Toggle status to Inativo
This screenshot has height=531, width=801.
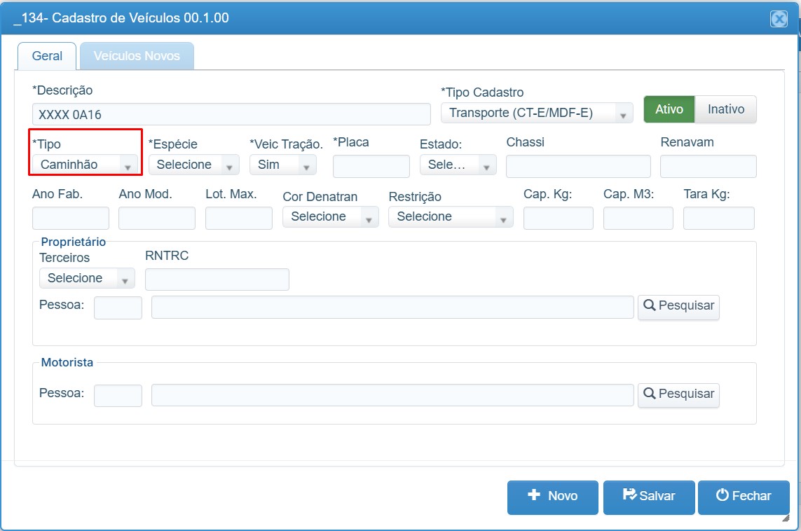(726, 109)
